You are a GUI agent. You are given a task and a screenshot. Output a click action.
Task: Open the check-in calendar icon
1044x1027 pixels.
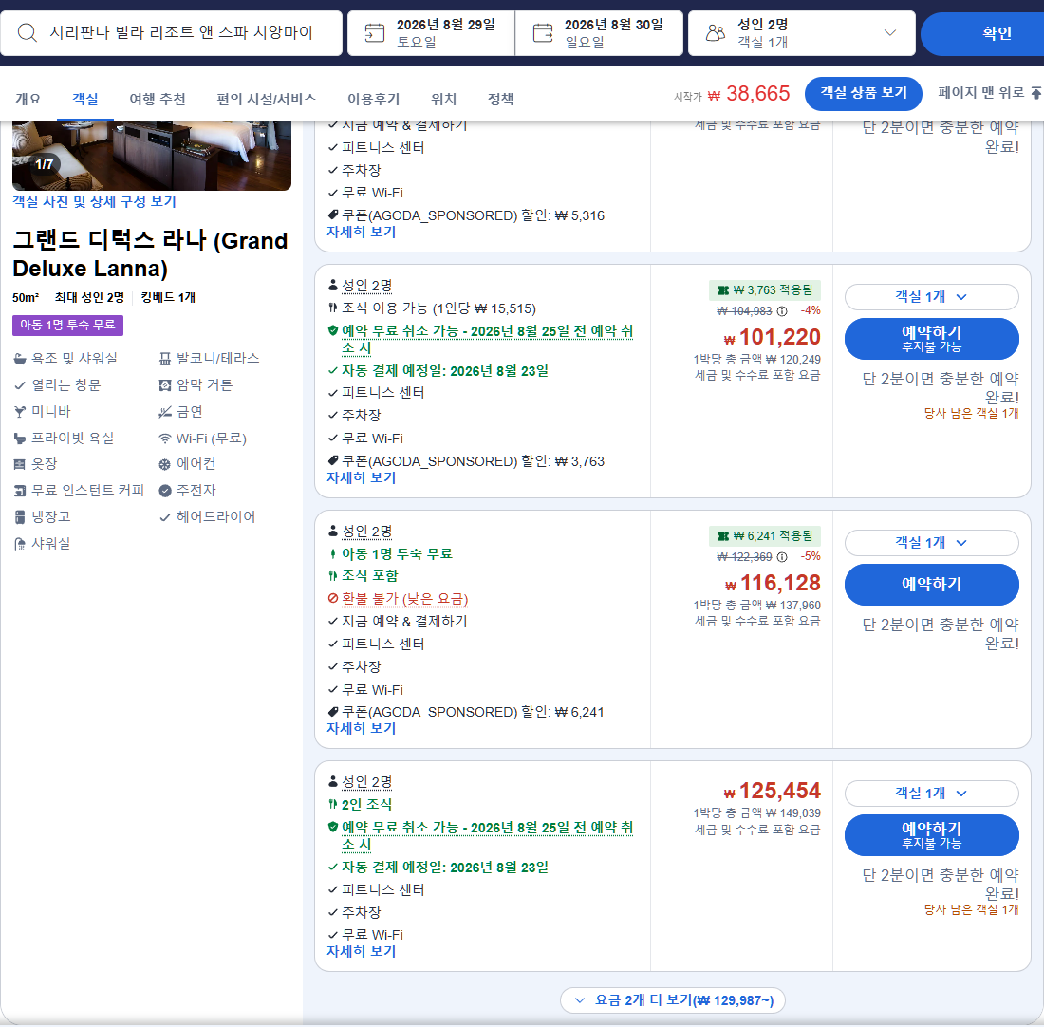point(375,32)
